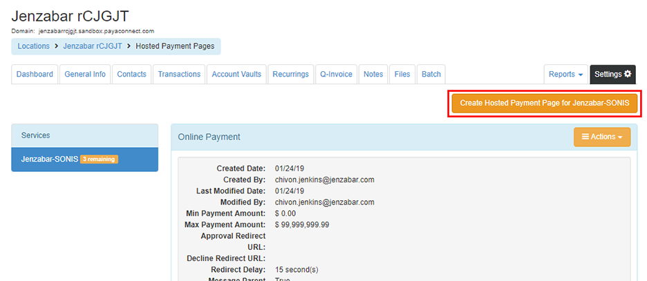Click the Hosted Payment Pages breadcrumb
The image size is (647, 281).
click(x=175, y=46)
